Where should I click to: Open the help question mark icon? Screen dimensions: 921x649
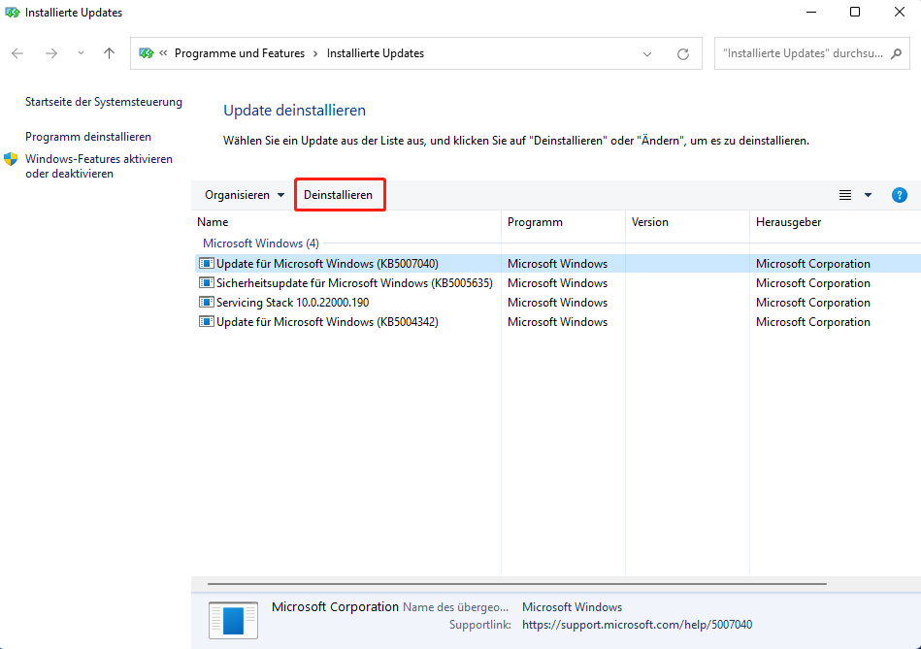point(899,195)
